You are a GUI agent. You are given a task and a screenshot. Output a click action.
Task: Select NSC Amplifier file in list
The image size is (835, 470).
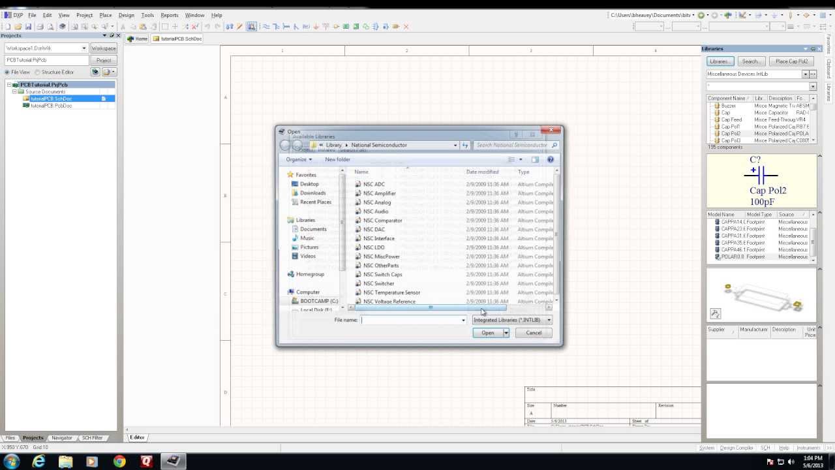pos(380,193)
